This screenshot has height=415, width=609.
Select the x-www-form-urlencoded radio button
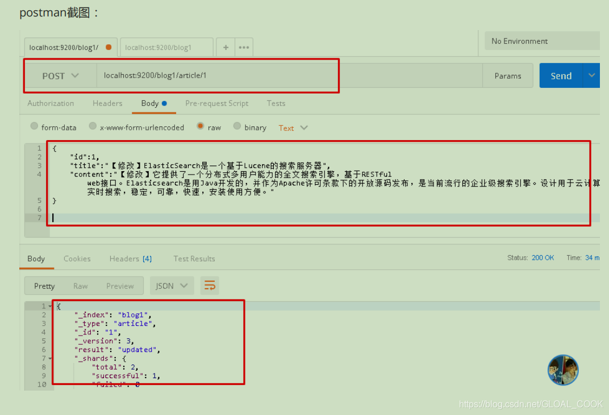[93, 126]
